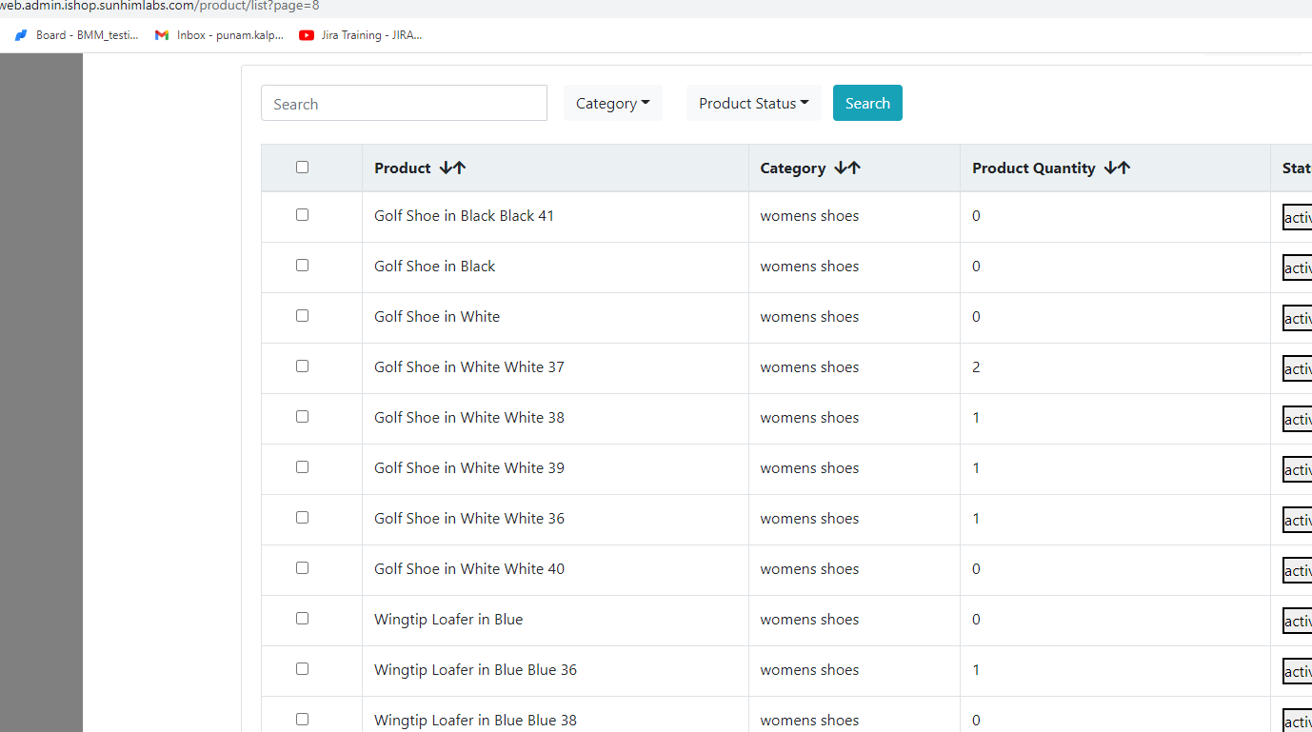1312x732 pixels.
Task: Click product name "Golf Shoe in White White 39"
Action: pyautogui.click(x=469, y=468)
